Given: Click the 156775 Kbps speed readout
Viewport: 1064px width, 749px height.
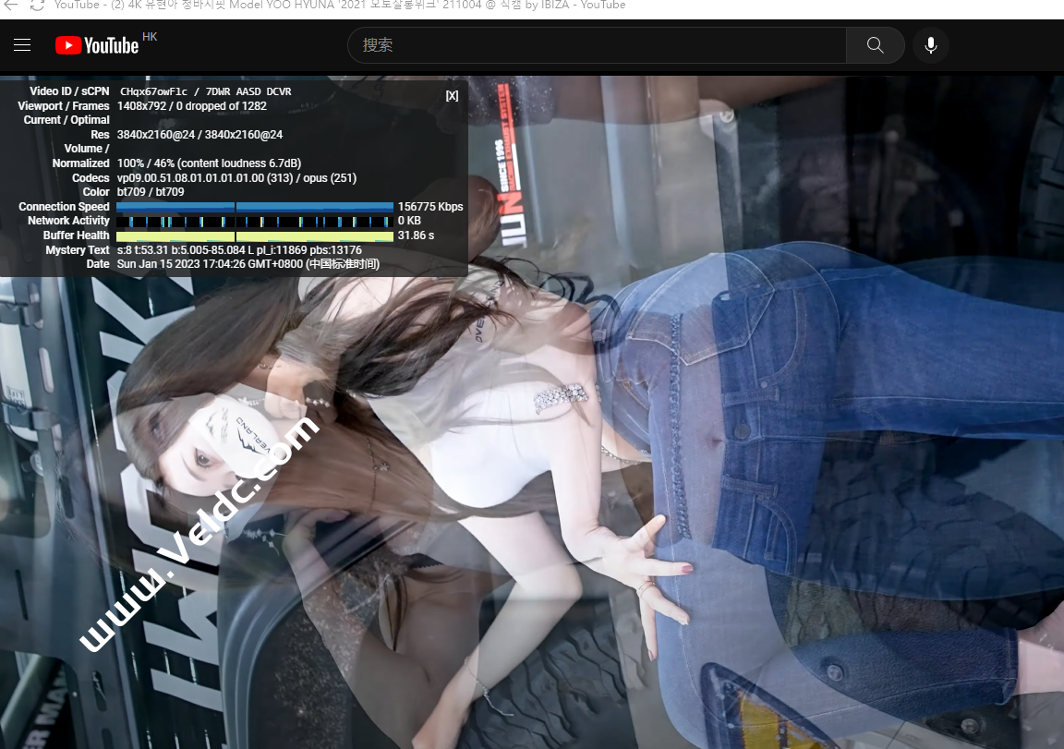Looking at the screenshot, I should click(x=429, y=207).
